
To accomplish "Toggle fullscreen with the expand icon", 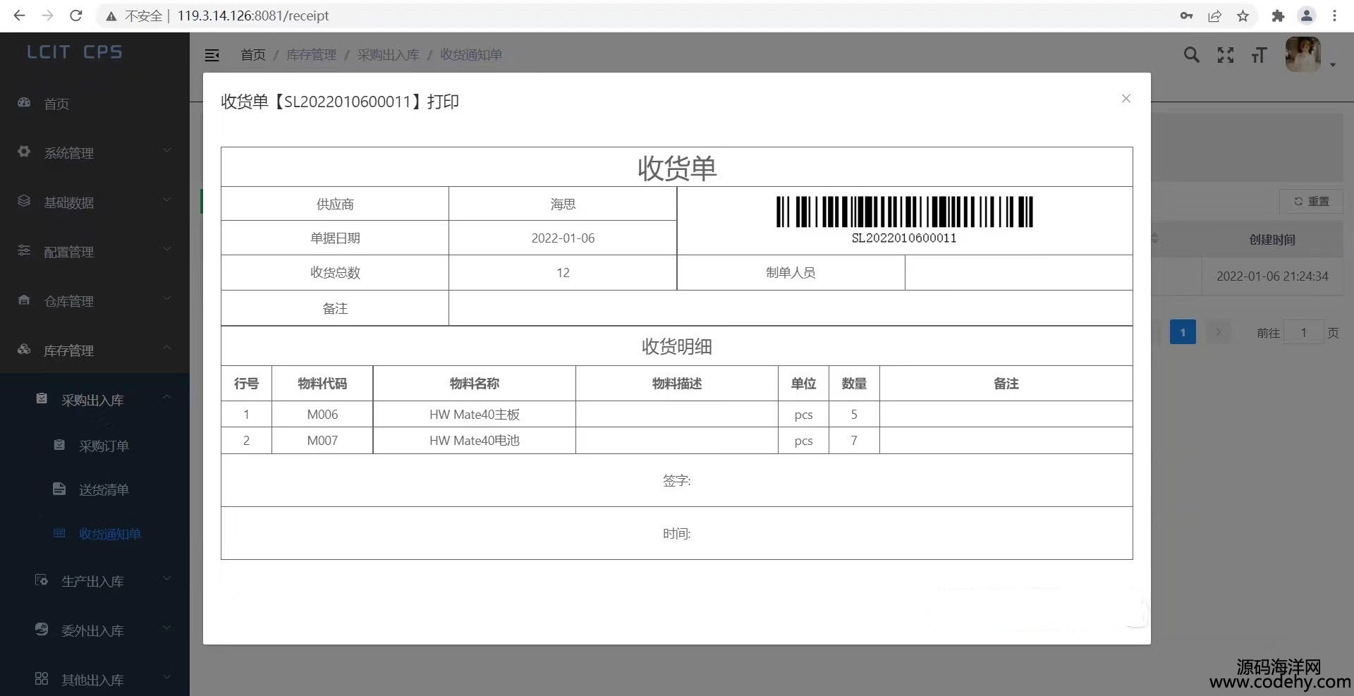I will click(x=1226, y=55).
